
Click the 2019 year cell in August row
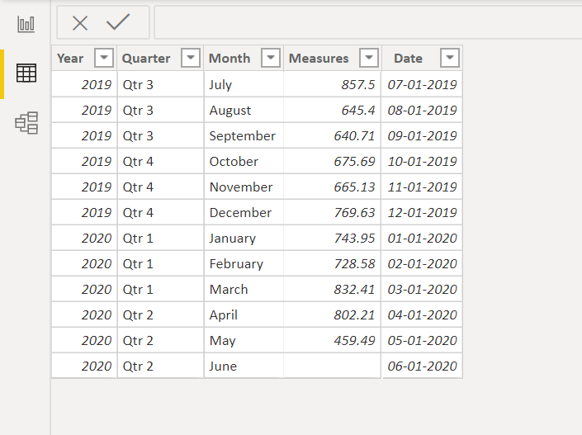click(x=84, y=111)
